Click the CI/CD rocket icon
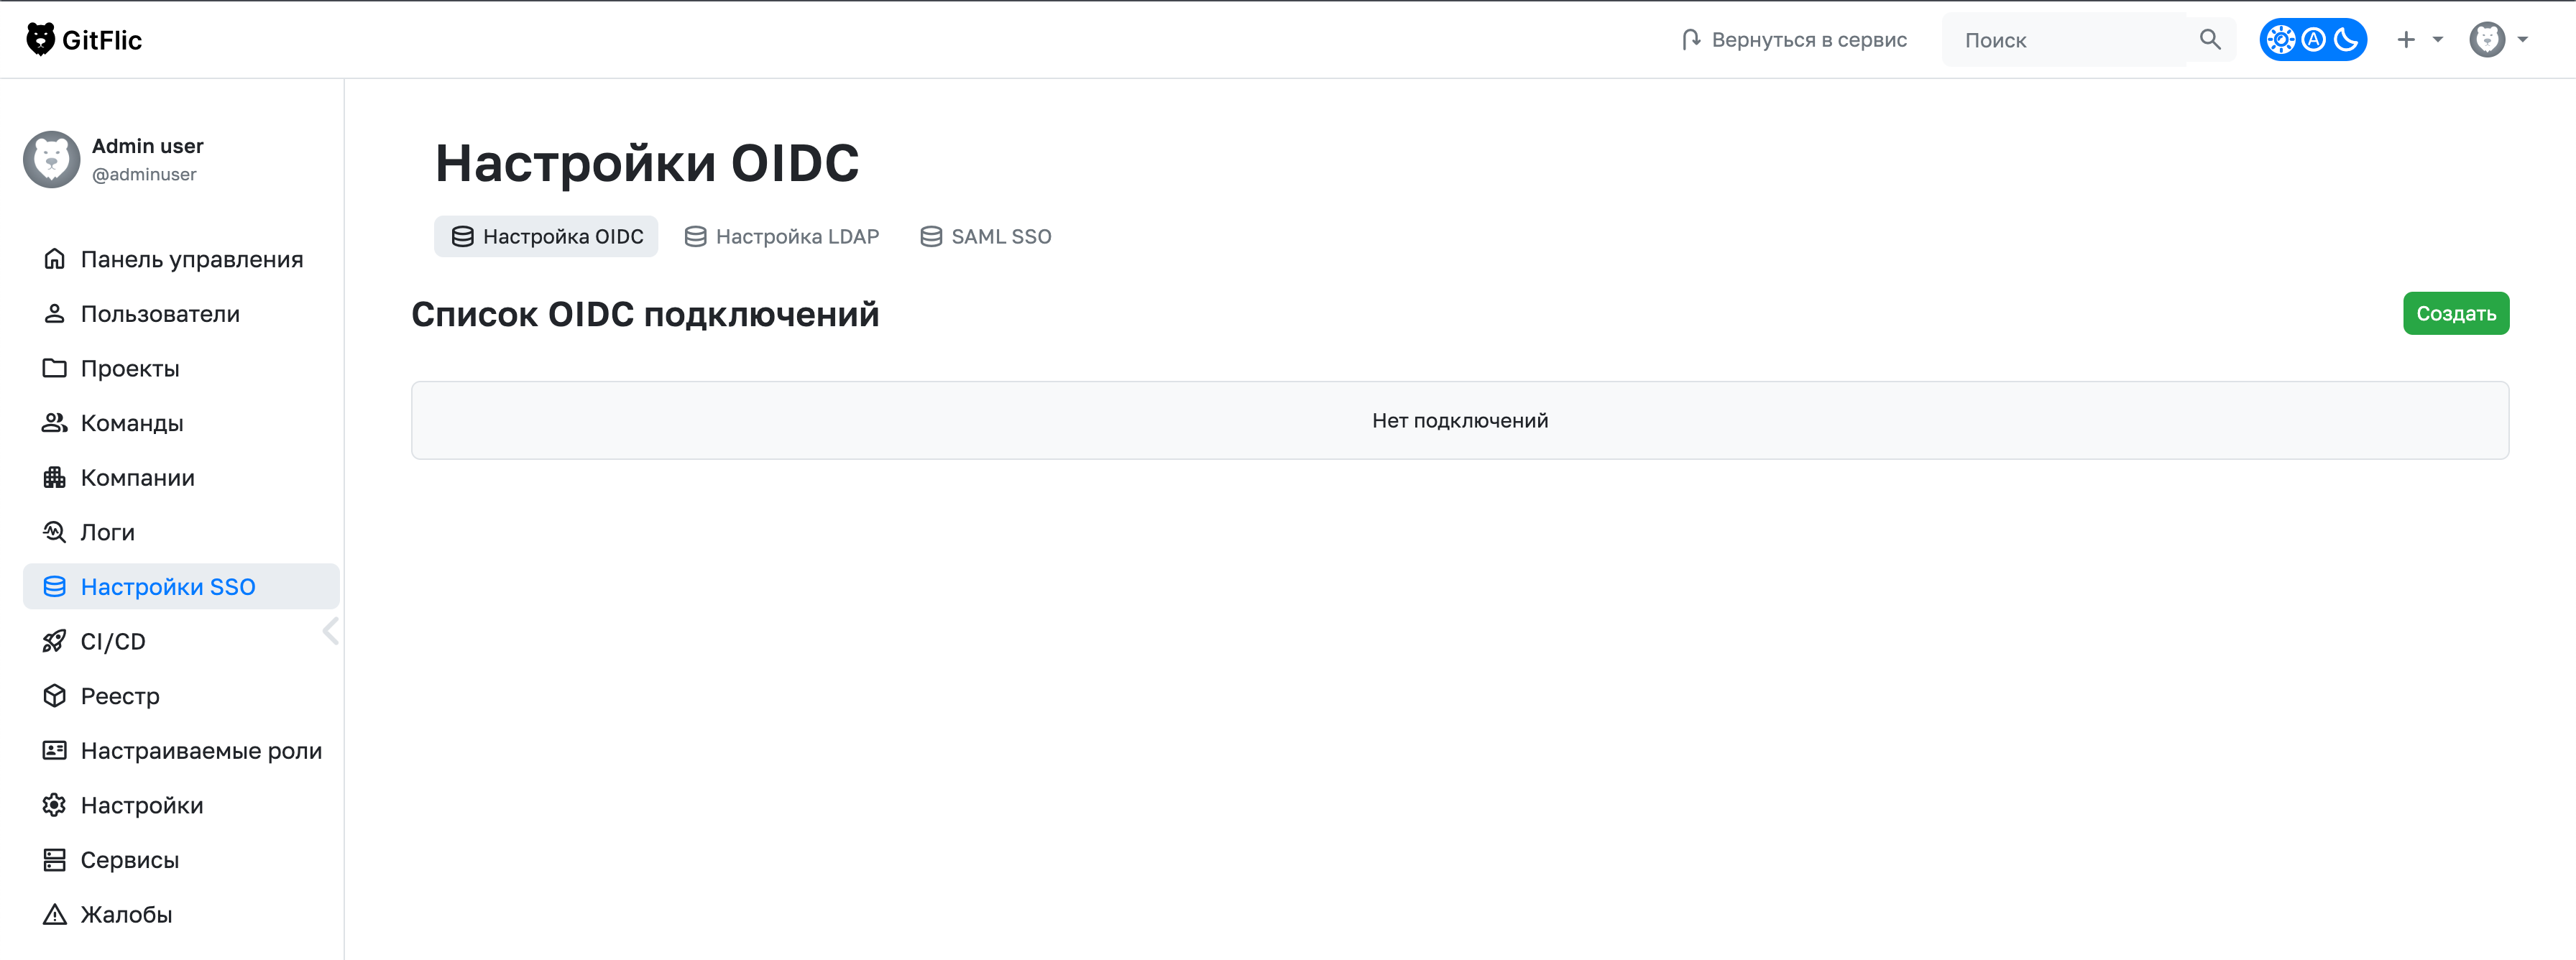This screenshot has width=2576, height=960. [54, 641]
